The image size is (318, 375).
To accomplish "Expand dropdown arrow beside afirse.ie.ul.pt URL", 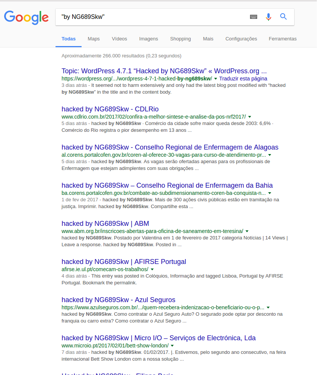I will (x=152, y=269).
